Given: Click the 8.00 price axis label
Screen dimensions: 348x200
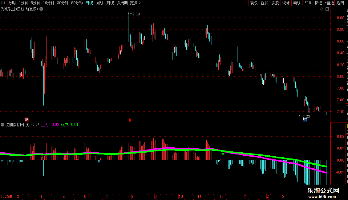Looking at the screenshot, I should [340, 77].
